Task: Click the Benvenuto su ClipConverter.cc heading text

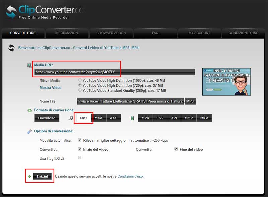Action: (x=79, y=48)
